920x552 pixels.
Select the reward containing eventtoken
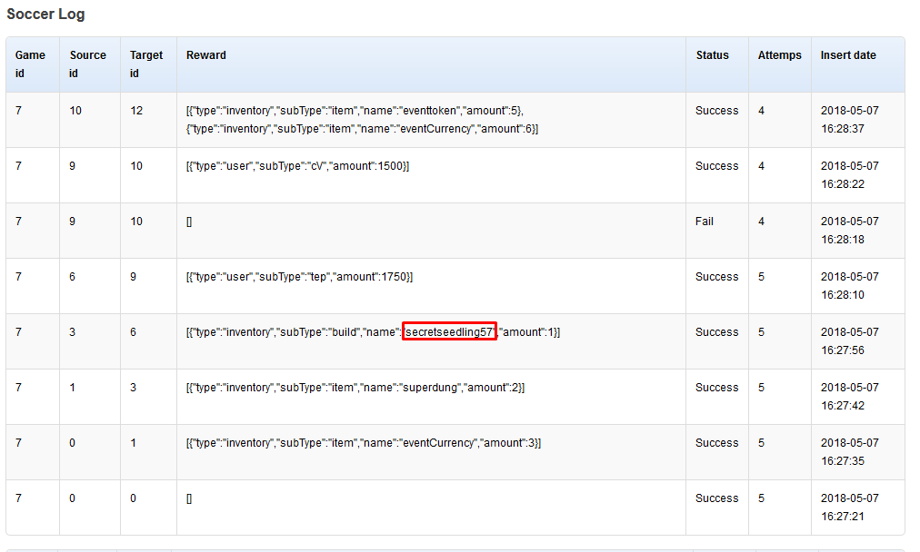coord(355,120)
